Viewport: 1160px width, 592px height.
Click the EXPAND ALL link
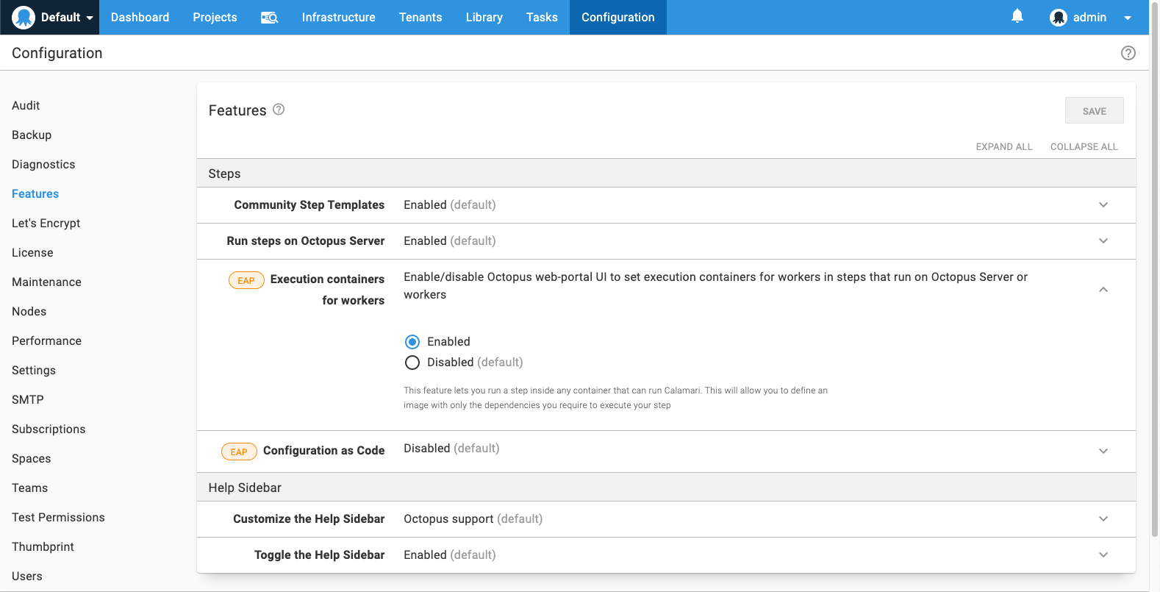(x=1003, y=147)
